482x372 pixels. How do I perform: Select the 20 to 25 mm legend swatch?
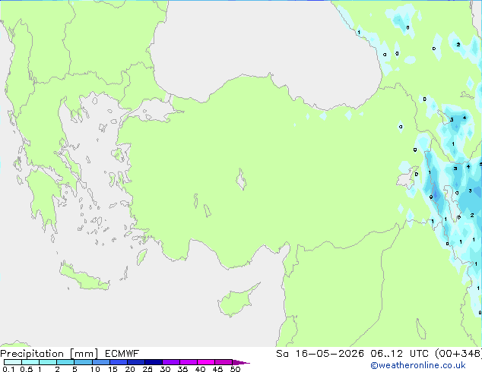[136, 362]
